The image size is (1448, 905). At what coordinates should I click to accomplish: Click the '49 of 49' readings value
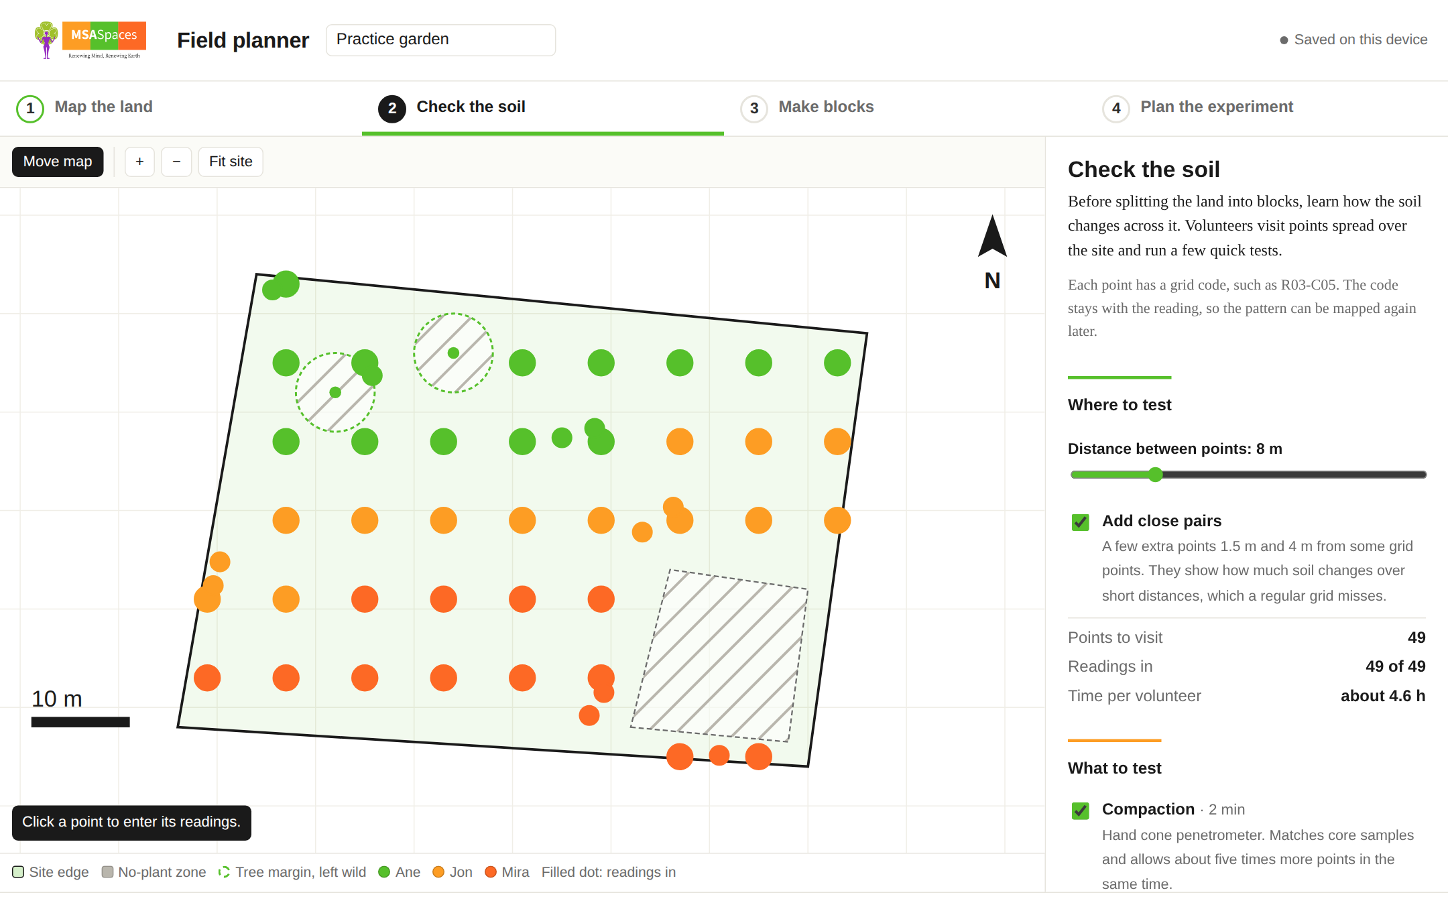[x=1395, y=666]
